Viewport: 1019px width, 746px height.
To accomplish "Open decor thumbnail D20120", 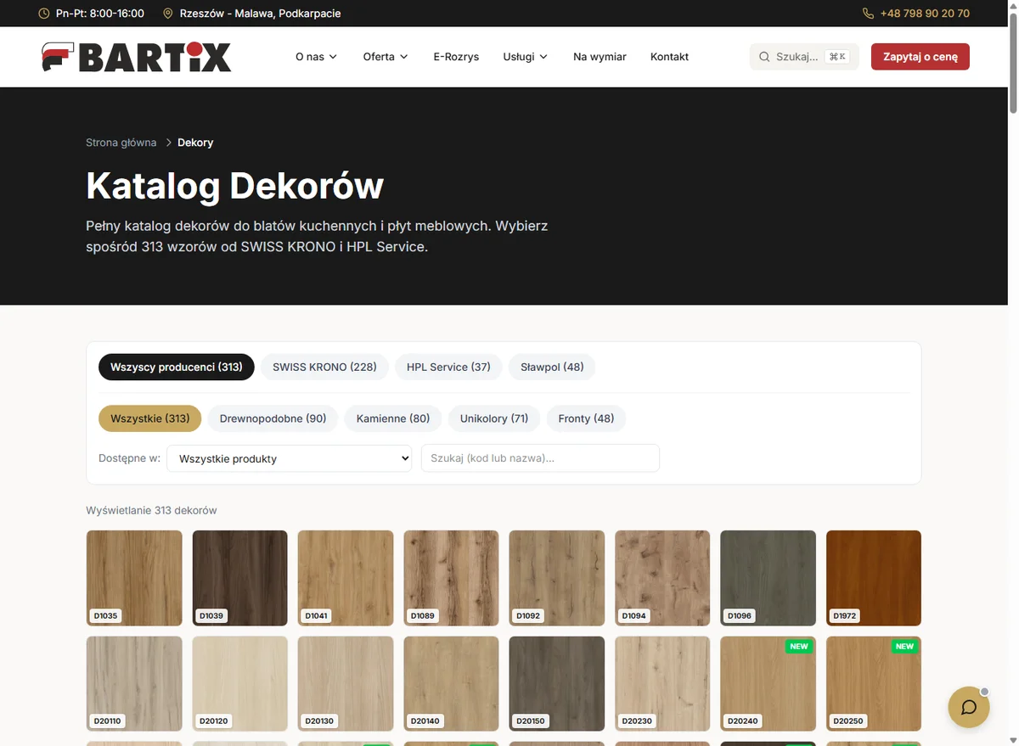I will point(240,684).
